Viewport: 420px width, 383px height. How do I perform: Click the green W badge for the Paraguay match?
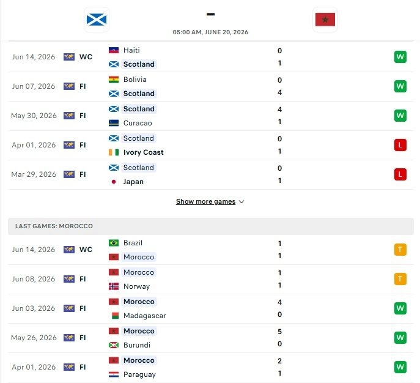coord(400,367)
